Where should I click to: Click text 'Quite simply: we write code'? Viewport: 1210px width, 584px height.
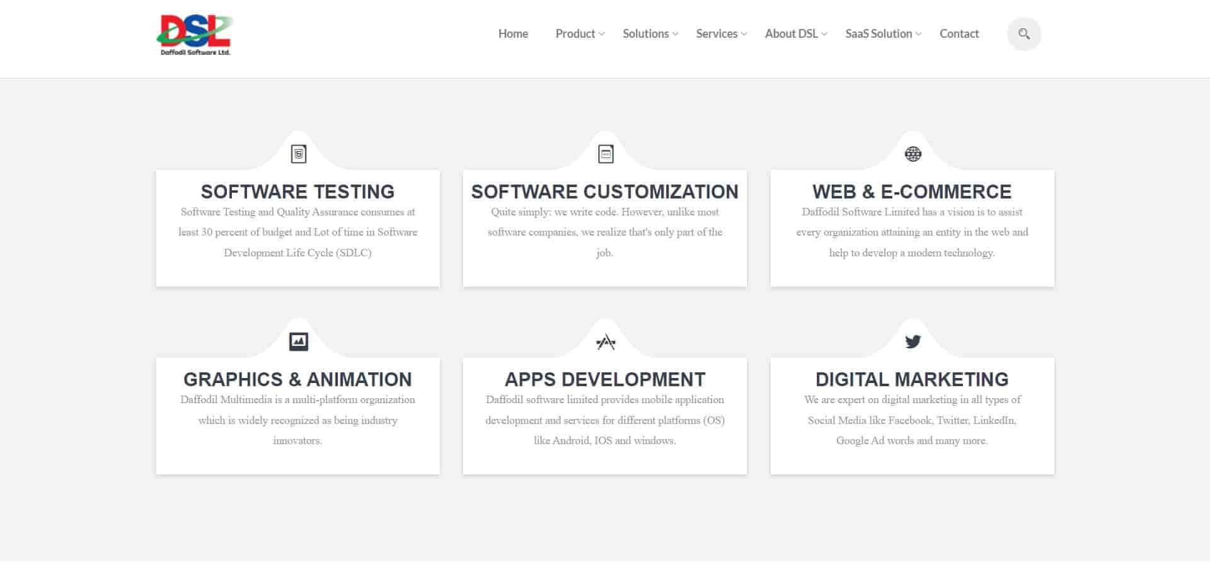pyautogui.click(x=553, y=212)
